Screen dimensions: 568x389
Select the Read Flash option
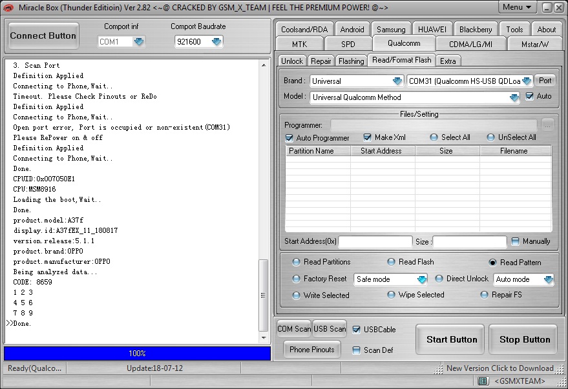391,262
